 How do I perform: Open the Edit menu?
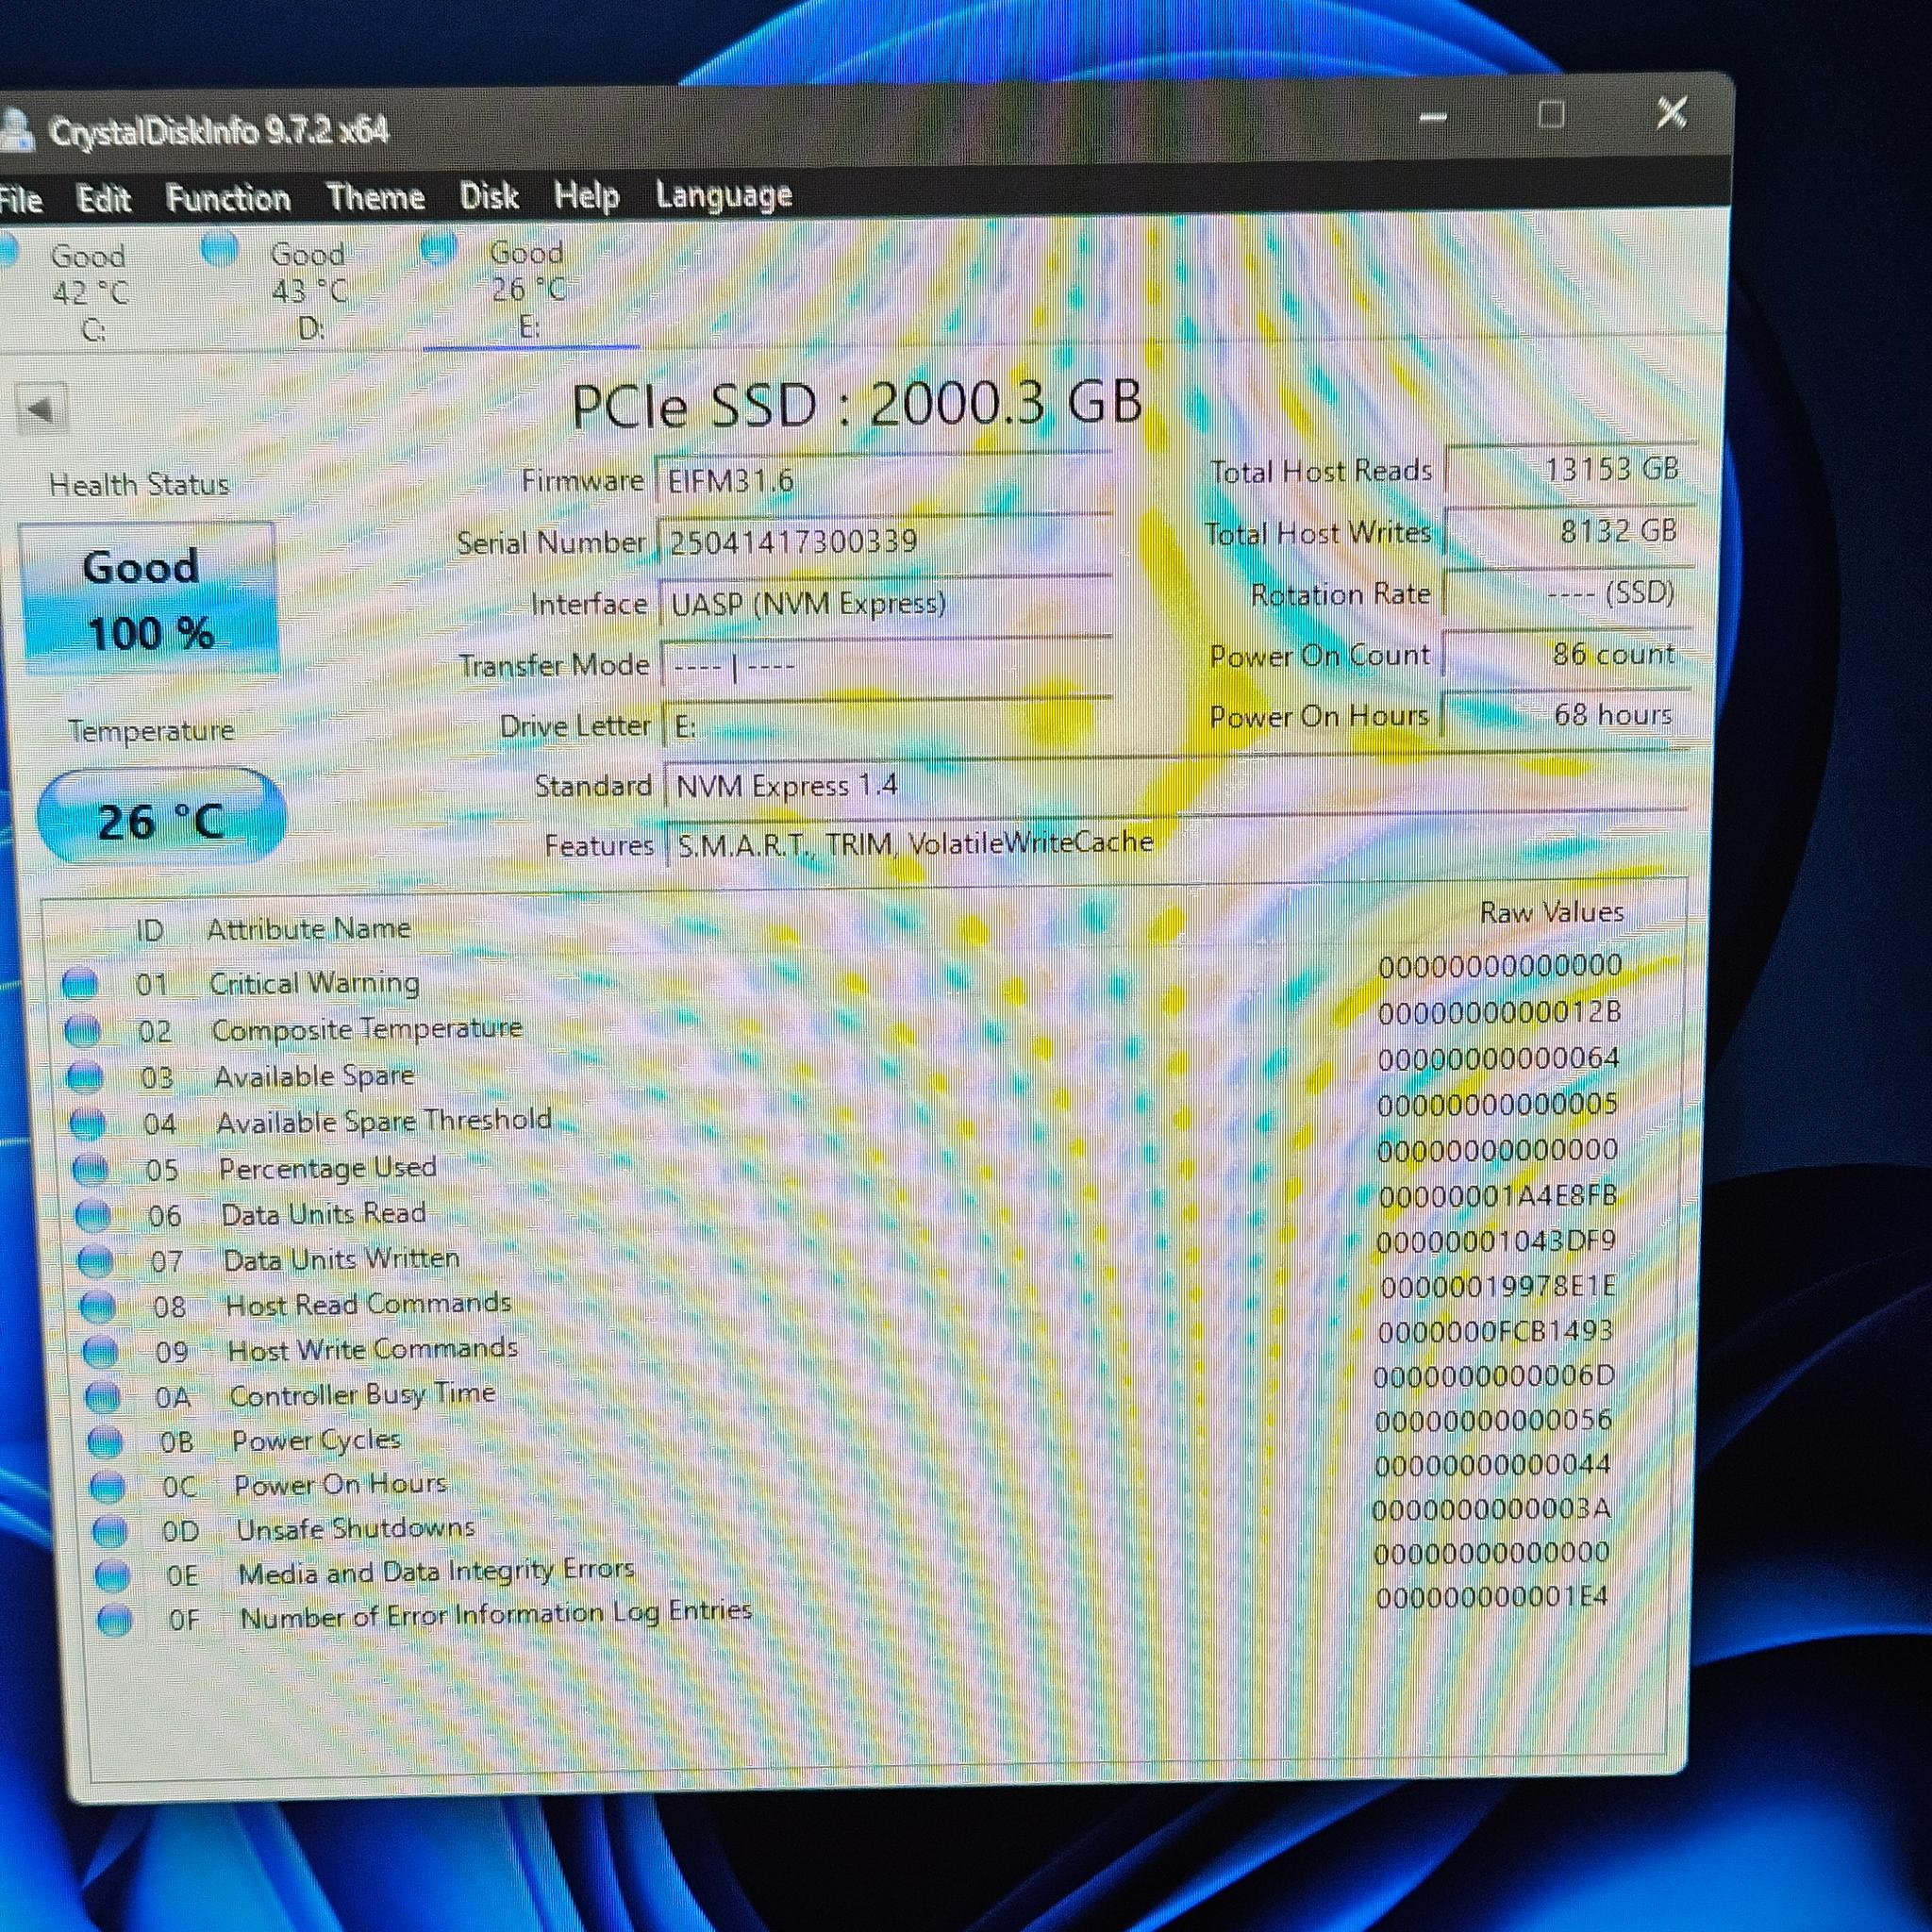[x=103, y=199]
